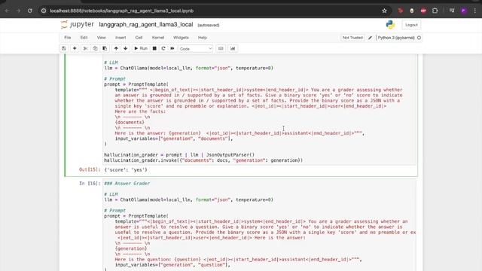
Task: Click the browser address bar URL
Action: click(122, 11)
